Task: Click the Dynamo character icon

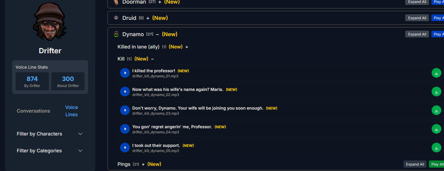Action: (116, 34)
